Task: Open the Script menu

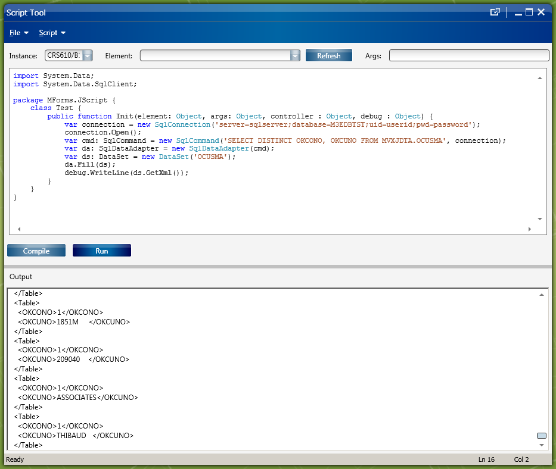Action: click(52, 33)
